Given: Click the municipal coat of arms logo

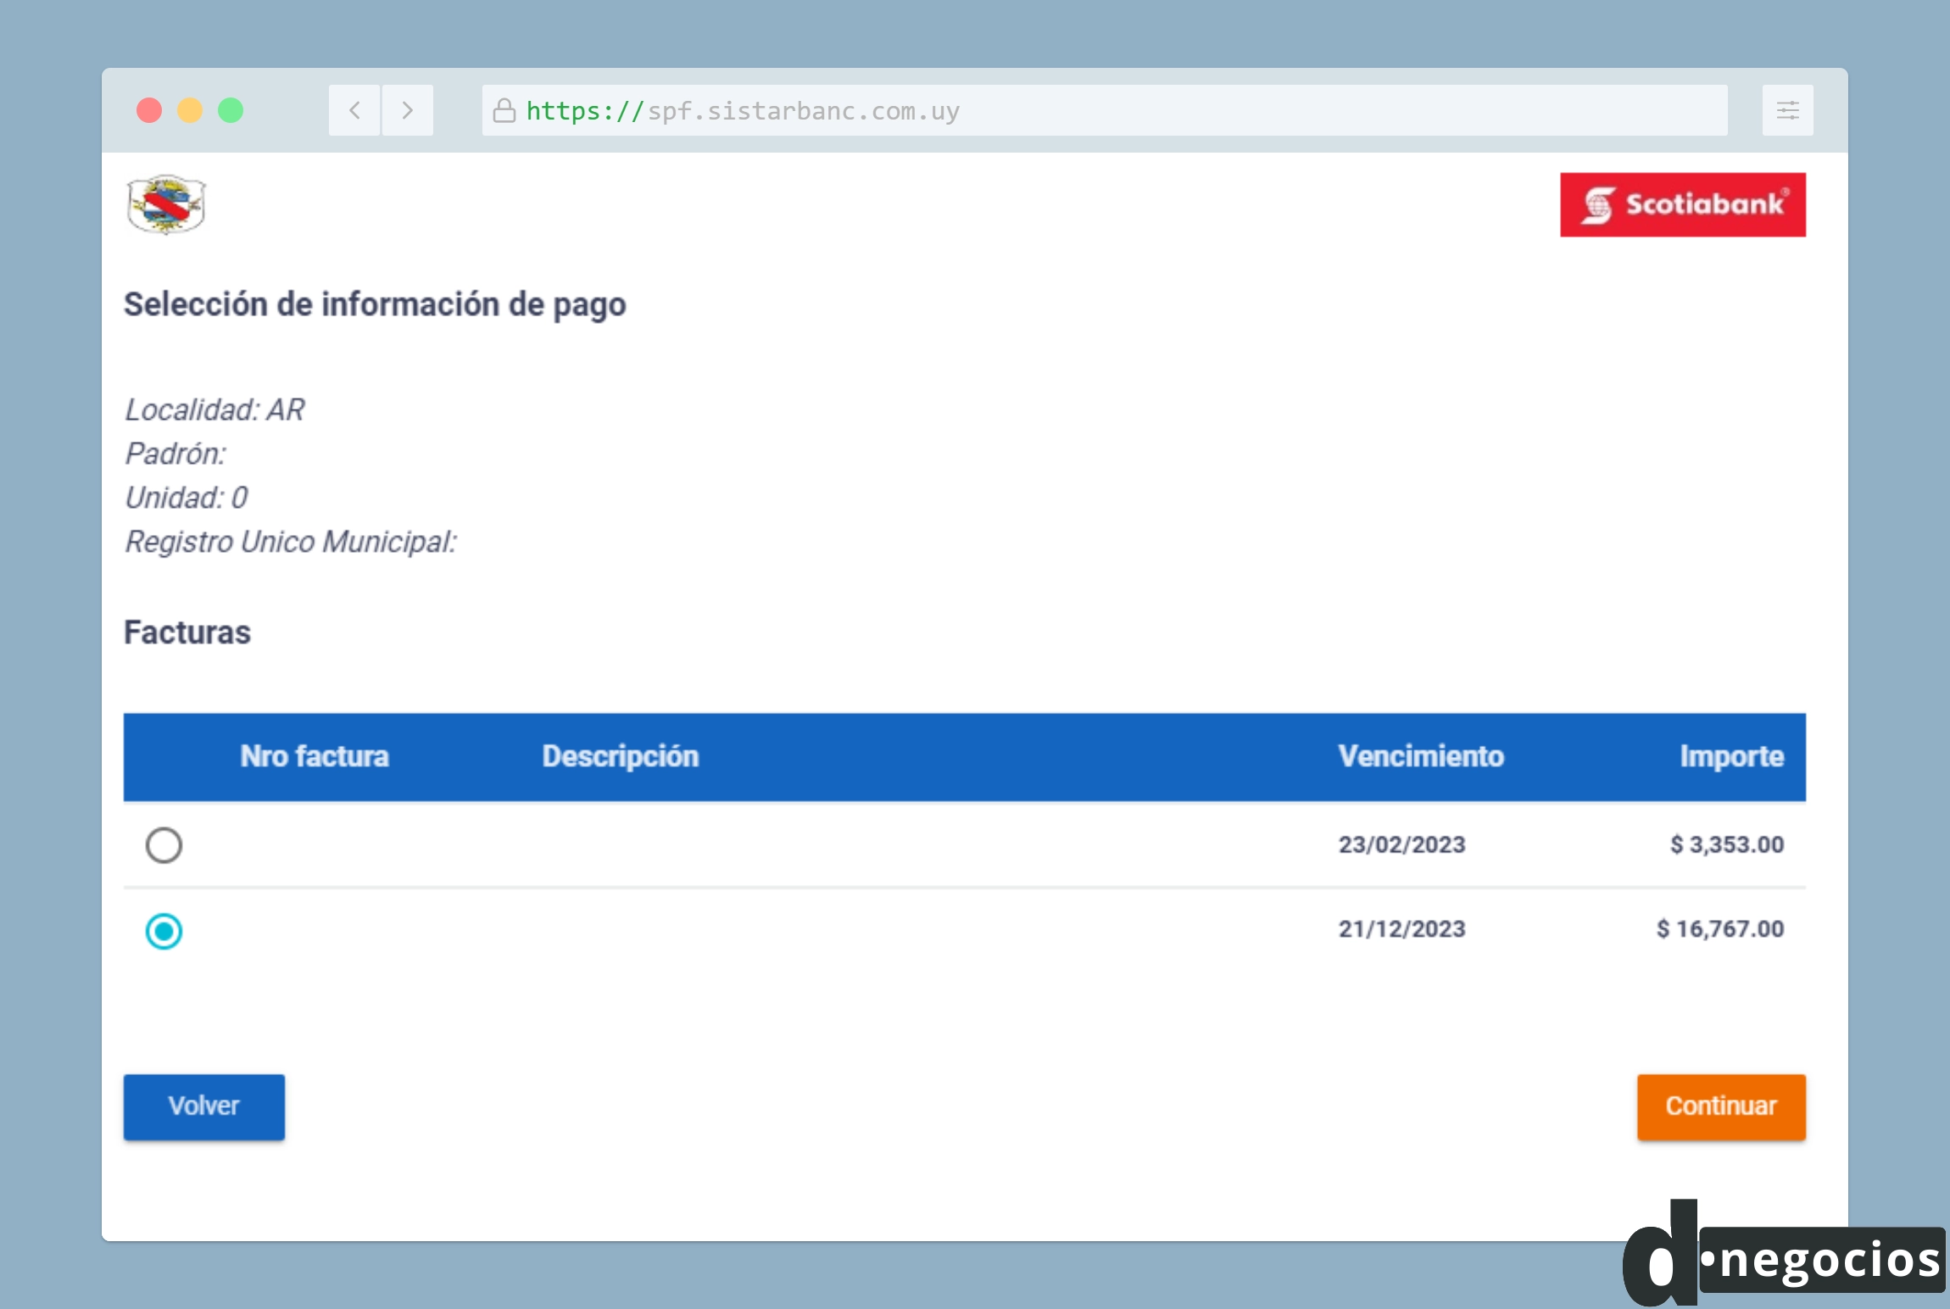Looking at the screenshot, I should [x=166, y=204].
